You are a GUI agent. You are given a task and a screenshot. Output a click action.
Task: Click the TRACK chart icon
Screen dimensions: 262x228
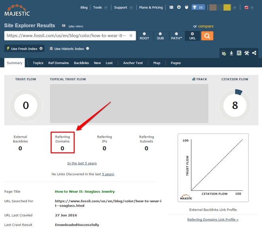(194, 79)
